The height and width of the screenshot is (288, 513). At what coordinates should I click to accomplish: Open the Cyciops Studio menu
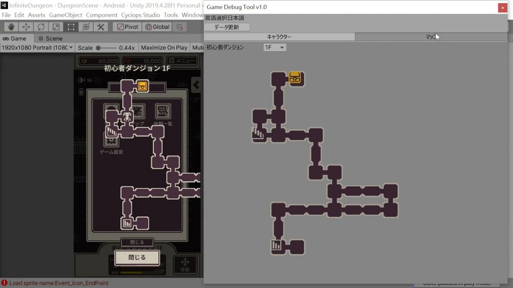(x=140, y=15)
